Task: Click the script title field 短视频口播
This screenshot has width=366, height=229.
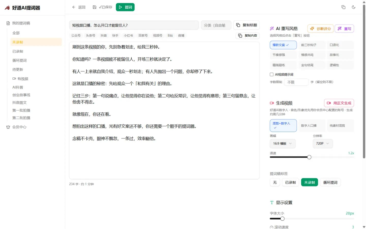Action: tap(134, 25)
